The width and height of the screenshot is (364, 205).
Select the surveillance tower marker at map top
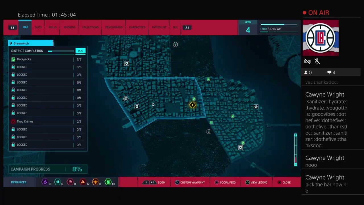(x=175, y=44)
